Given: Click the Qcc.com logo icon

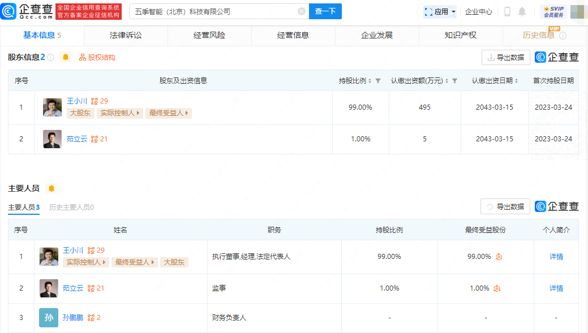Looking at the screenshot, I should click(8, 11).
